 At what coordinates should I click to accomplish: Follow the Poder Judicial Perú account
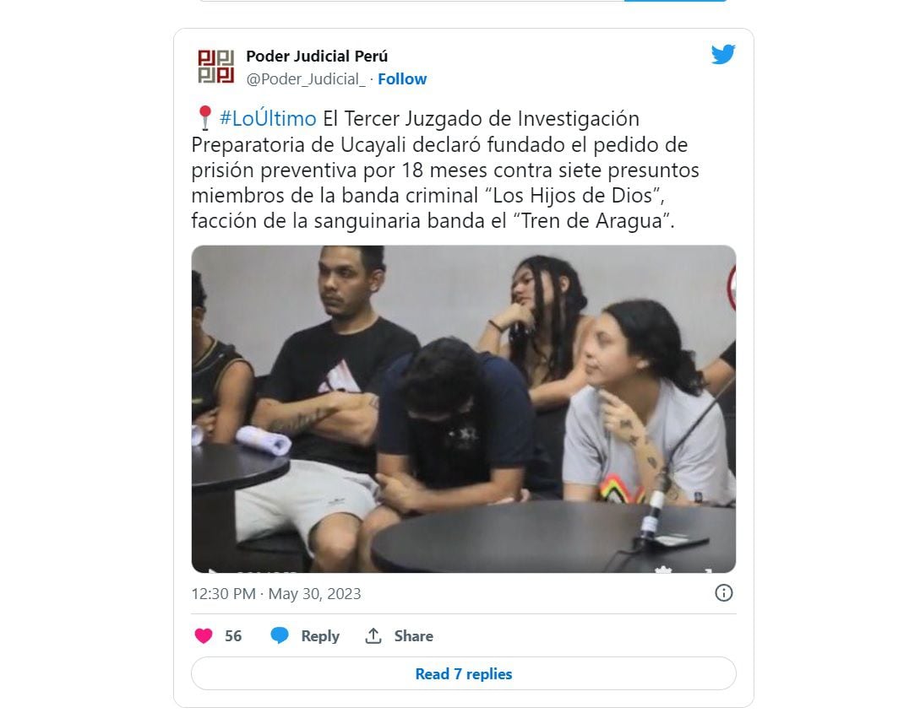click(402, 79)
